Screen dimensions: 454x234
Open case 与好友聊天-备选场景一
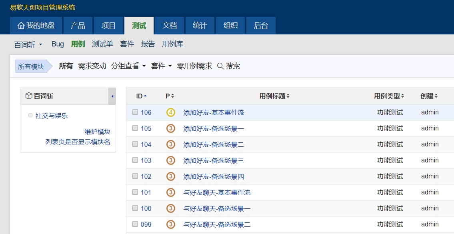point(217,208)
